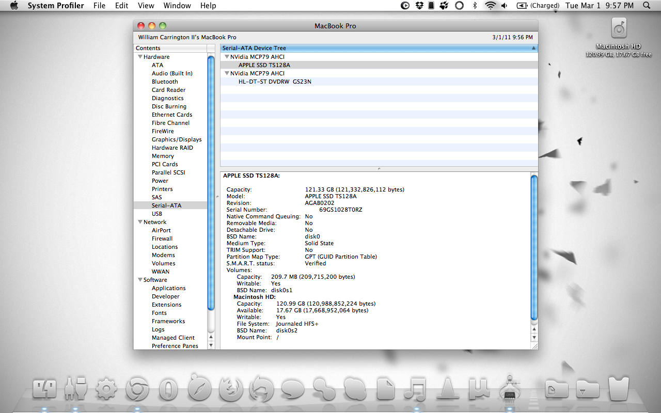Select Applications under Software

168,288
